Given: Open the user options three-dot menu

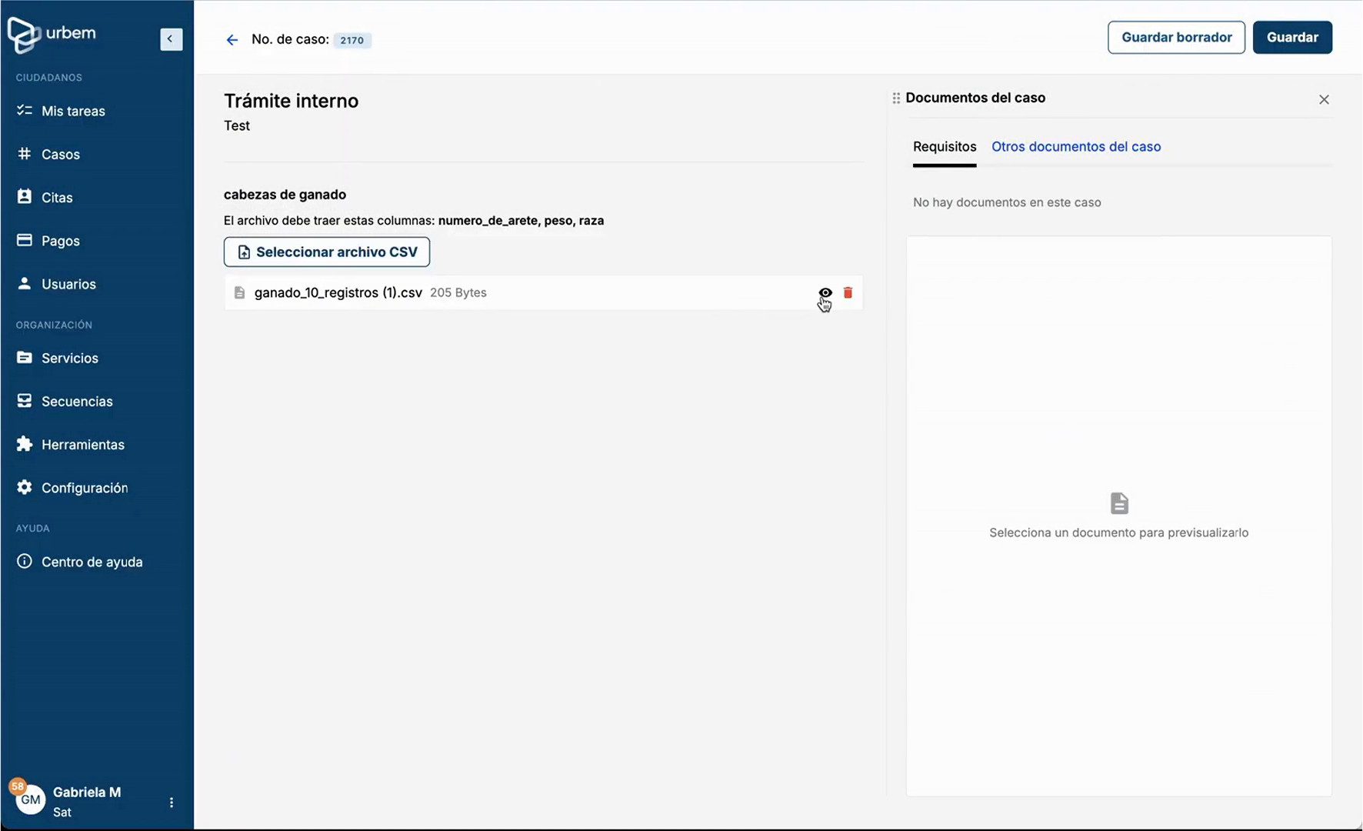Looking at the screenshot, I should click(171, 803).
